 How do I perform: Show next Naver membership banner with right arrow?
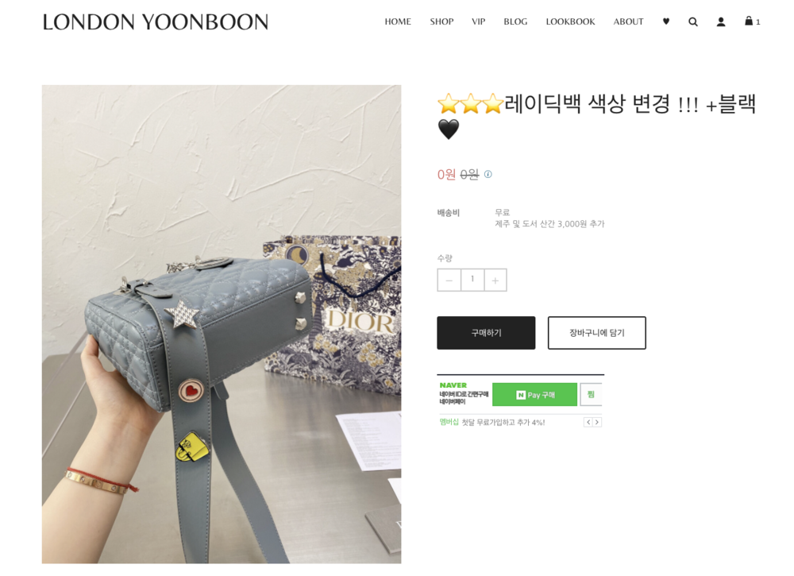click(x=597, y=422)
